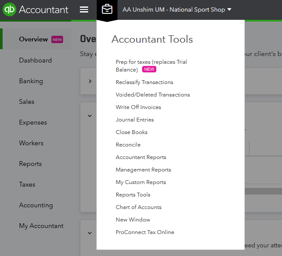Open Reconcile from Accountant Tools
The width and height of the screenshot is (282, 256).
coord(128,145)
